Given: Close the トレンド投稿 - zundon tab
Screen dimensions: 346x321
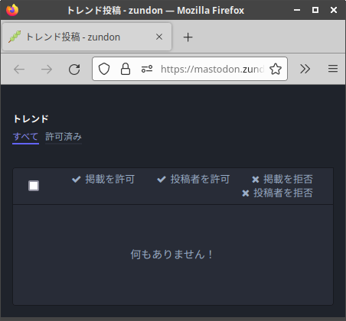Looking at the screenshot, I should click(x=159, y=37).
